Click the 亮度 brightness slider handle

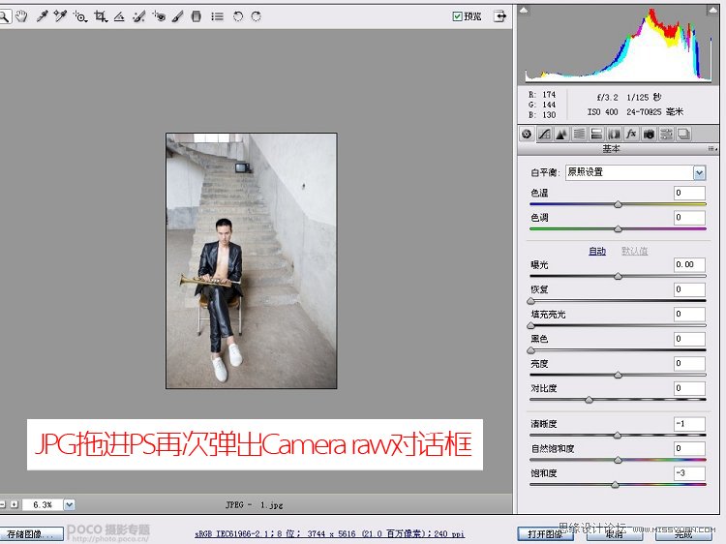(618, 375)
